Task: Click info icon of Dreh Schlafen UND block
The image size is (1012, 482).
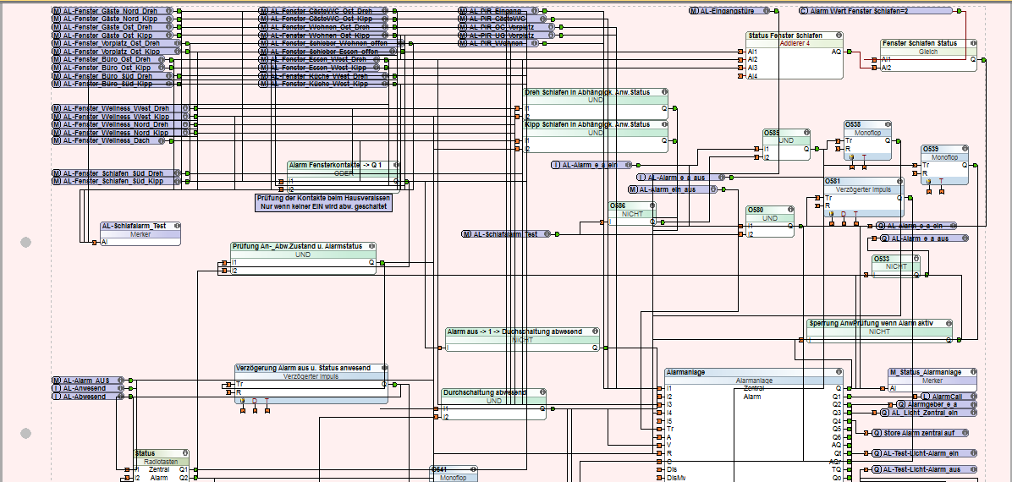Action: pos(663,92)
